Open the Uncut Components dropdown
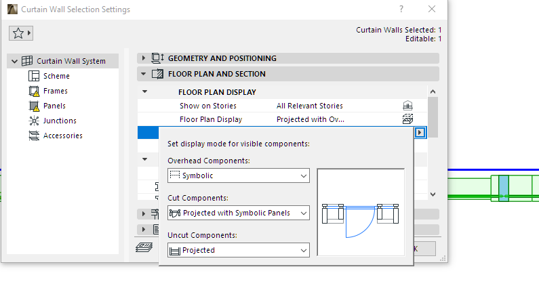Image resolution: width=539 pixels, height=290 pixels. (x=238, y=250)
